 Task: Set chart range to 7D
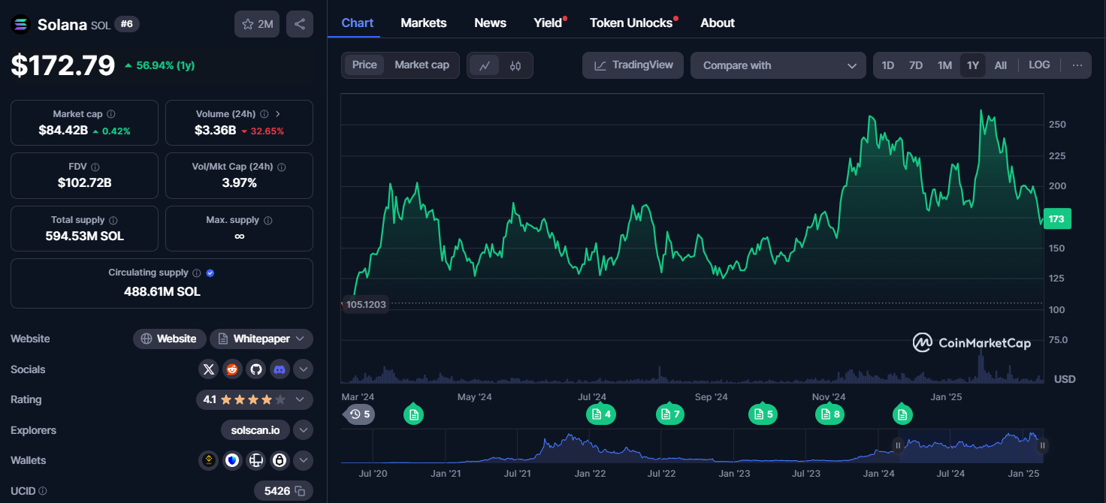[x=915, y=65]
